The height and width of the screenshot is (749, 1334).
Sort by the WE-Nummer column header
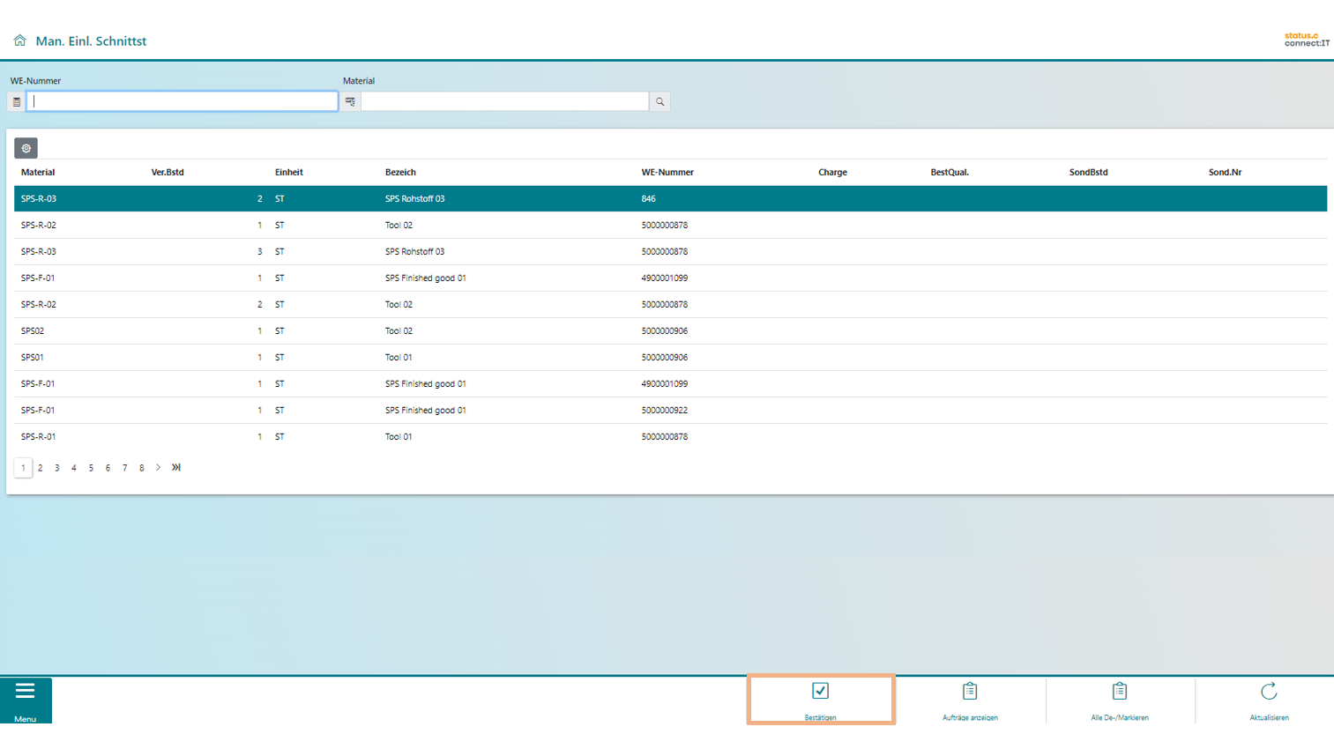pos(667,173)
